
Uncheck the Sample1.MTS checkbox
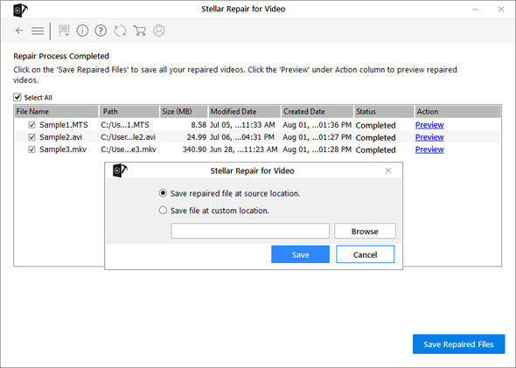(x=31, y=125)
